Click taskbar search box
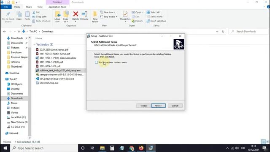The image size is (270, 152). [x=44, y=148]
